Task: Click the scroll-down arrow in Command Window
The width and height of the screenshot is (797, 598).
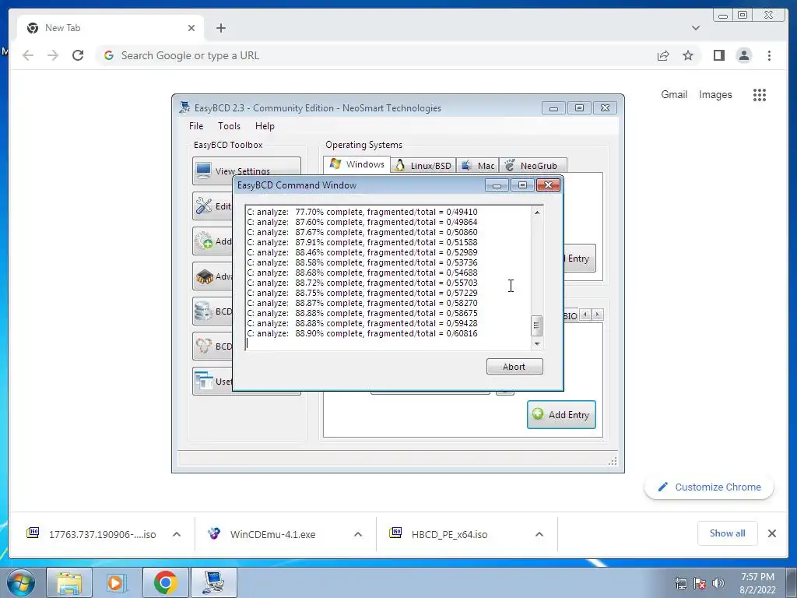Action: (x=537, y=343)
